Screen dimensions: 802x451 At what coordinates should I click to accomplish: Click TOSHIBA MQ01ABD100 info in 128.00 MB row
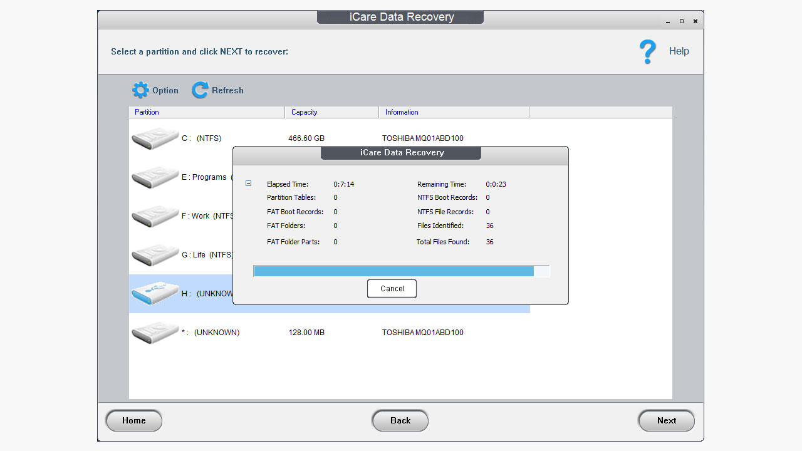[423, 333]
